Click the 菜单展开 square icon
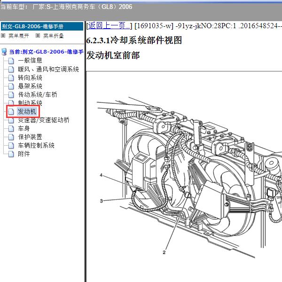 [x=3, y=36]
